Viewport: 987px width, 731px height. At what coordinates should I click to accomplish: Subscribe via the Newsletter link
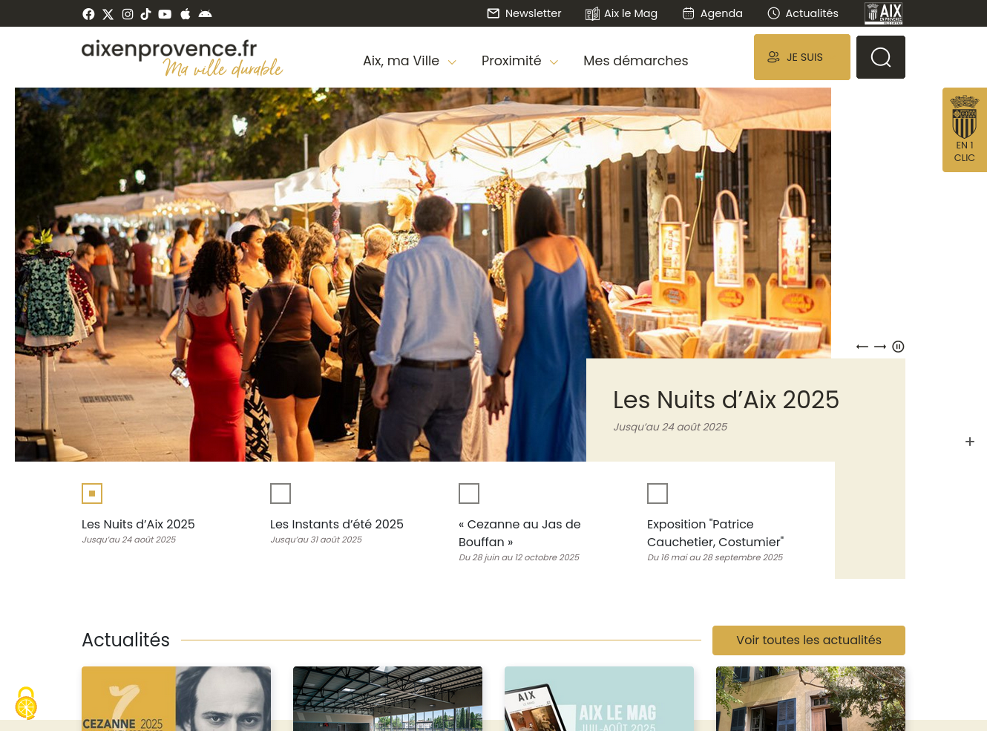pos(524,13)
